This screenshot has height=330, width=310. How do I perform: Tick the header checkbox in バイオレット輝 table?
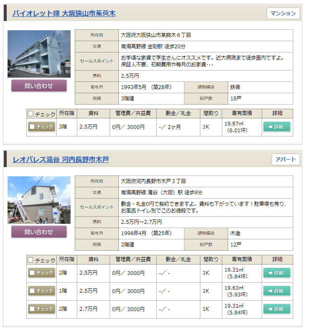(x=31, y=114)
